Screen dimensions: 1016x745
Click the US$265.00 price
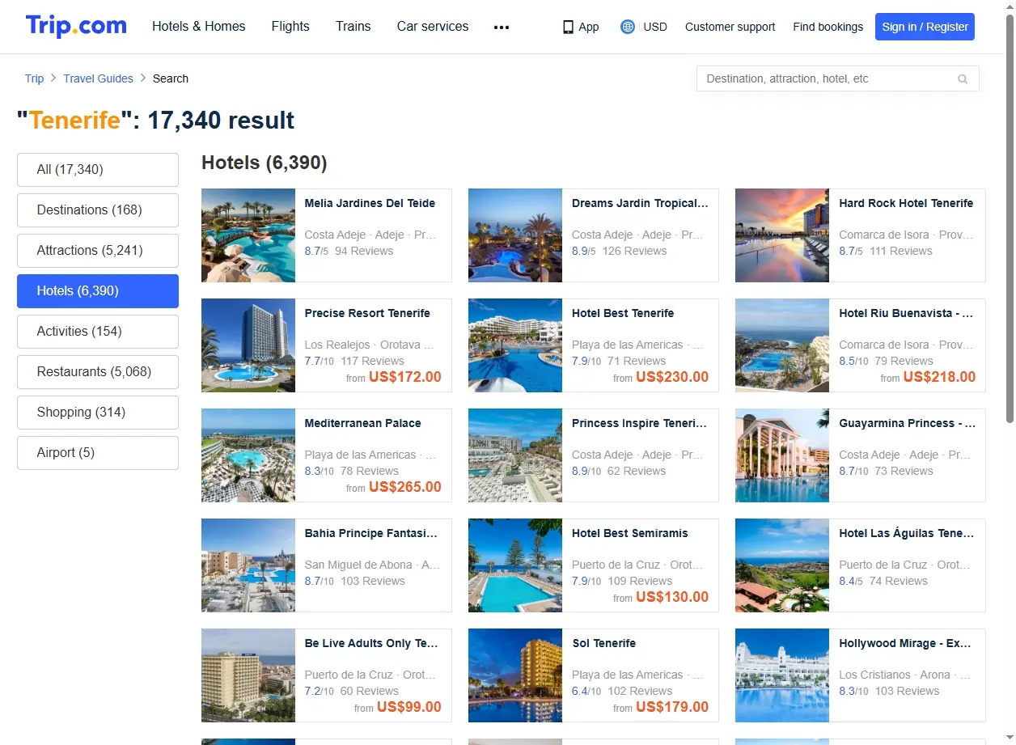(x=405, y=487)
